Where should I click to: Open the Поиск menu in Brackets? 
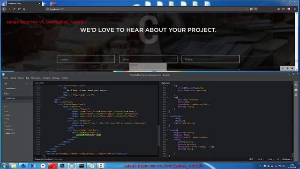point(21,78)
